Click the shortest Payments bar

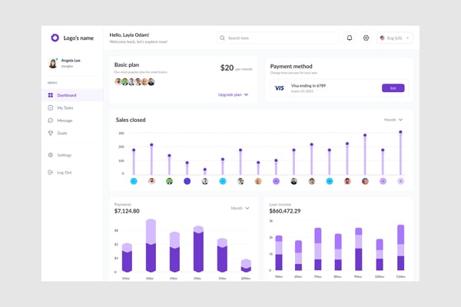point(246,266)
